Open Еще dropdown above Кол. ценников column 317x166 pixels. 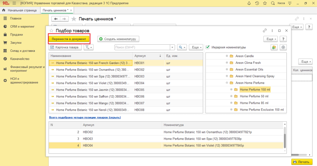click(306, 62)
